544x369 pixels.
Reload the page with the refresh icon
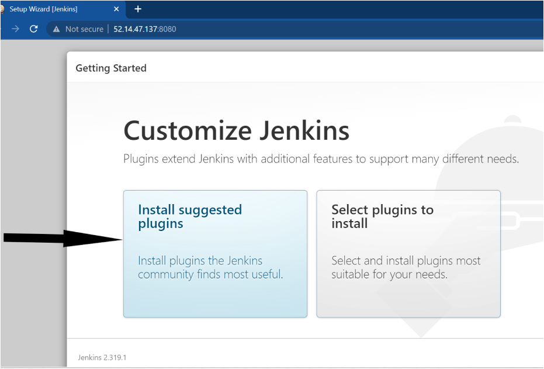pos(34,29)
